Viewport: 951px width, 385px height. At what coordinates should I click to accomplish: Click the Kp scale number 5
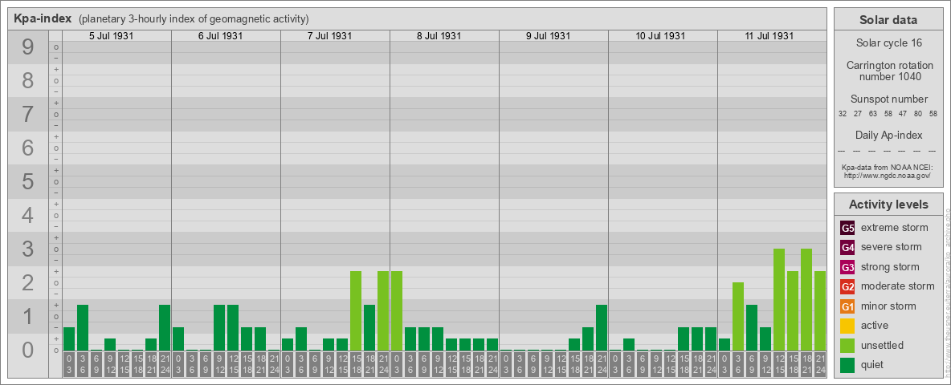tap(27, 181)
